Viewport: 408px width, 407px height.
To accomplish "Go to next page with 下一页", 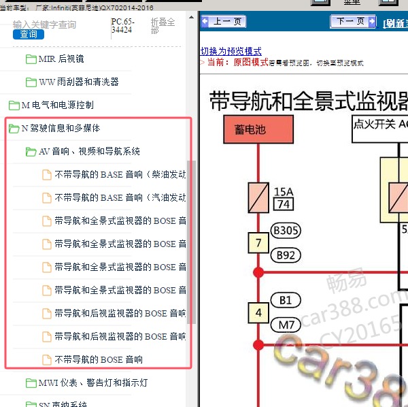I will point(354,21).
